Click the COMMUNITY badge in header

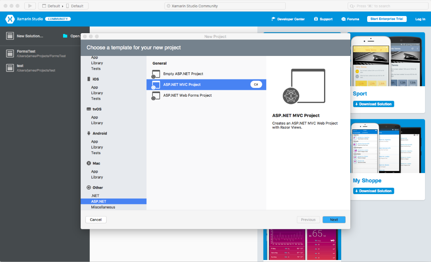(x=58, y=19)
